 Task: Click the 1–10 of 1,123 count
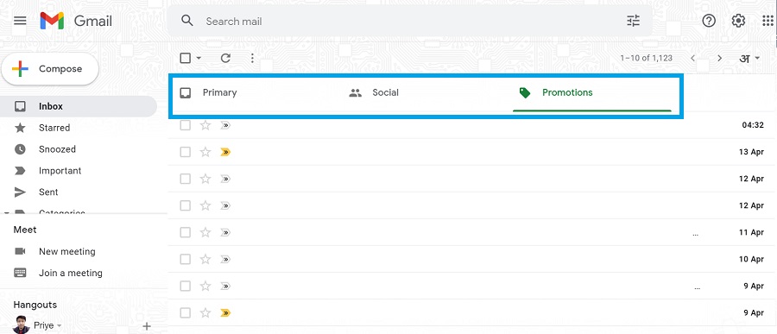646,58
